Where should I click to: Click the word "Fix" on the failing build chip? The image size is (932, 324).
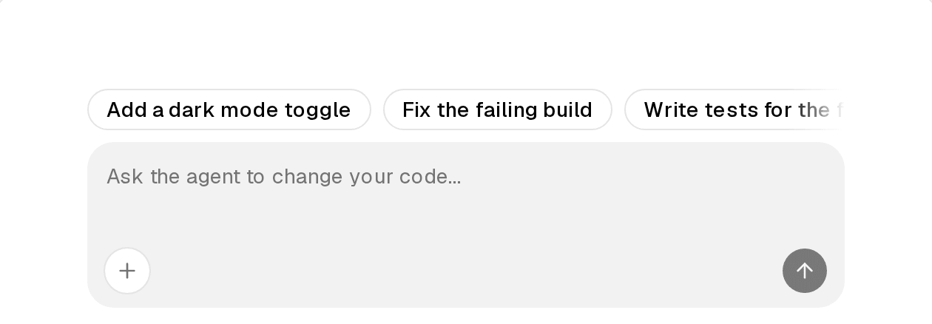point(417,109)
